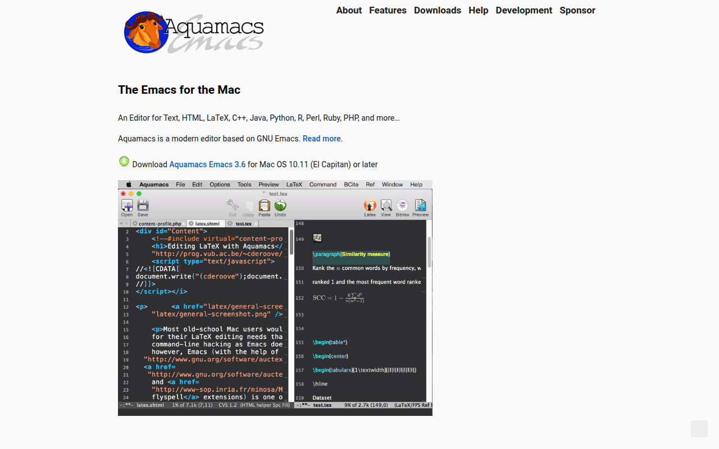Open the Development navigation item

click(524, 10)
